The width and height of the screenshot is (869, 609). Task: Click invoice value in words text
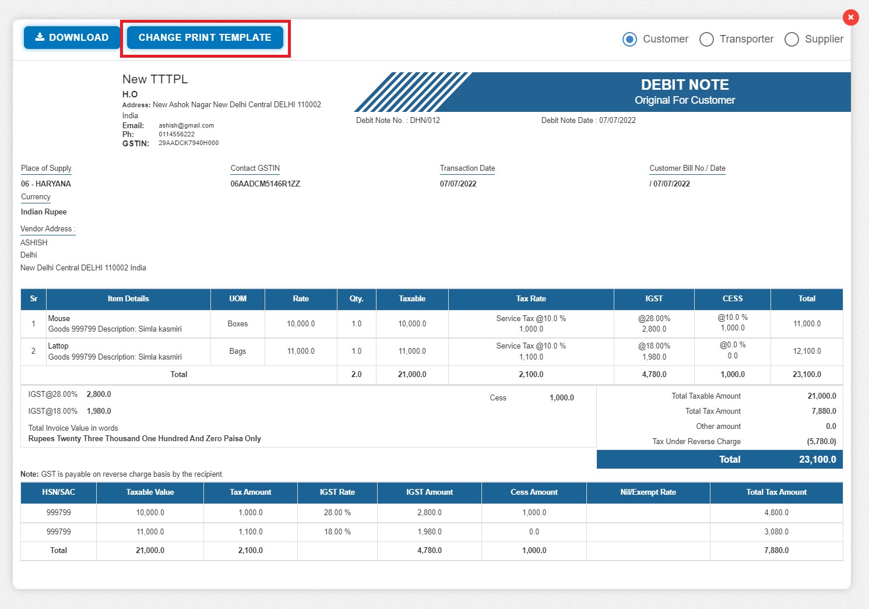click(x=145, y=438)
